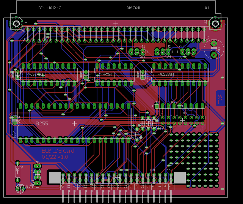Viewport: 243px width, 204px height.
Task: Click the 74LS688N chip label
Action: pyautogui.click(x=166, y=74)
